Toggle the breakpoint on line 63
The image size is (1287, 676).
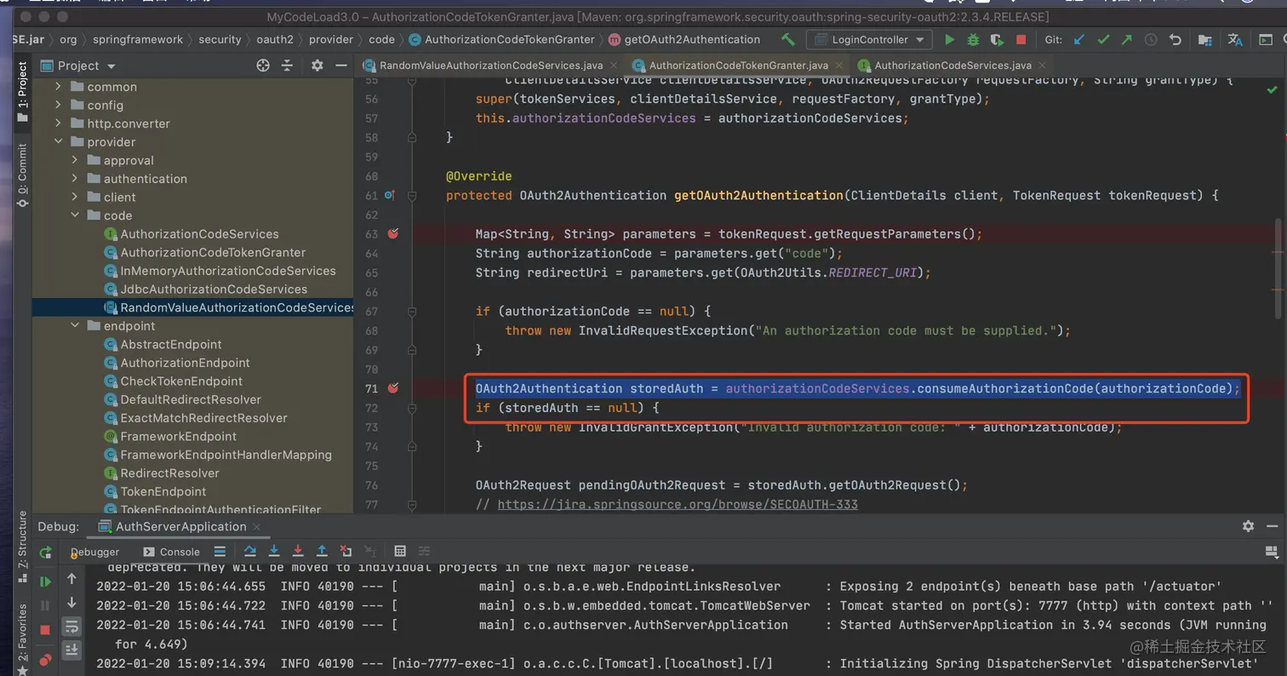[392, 233]
